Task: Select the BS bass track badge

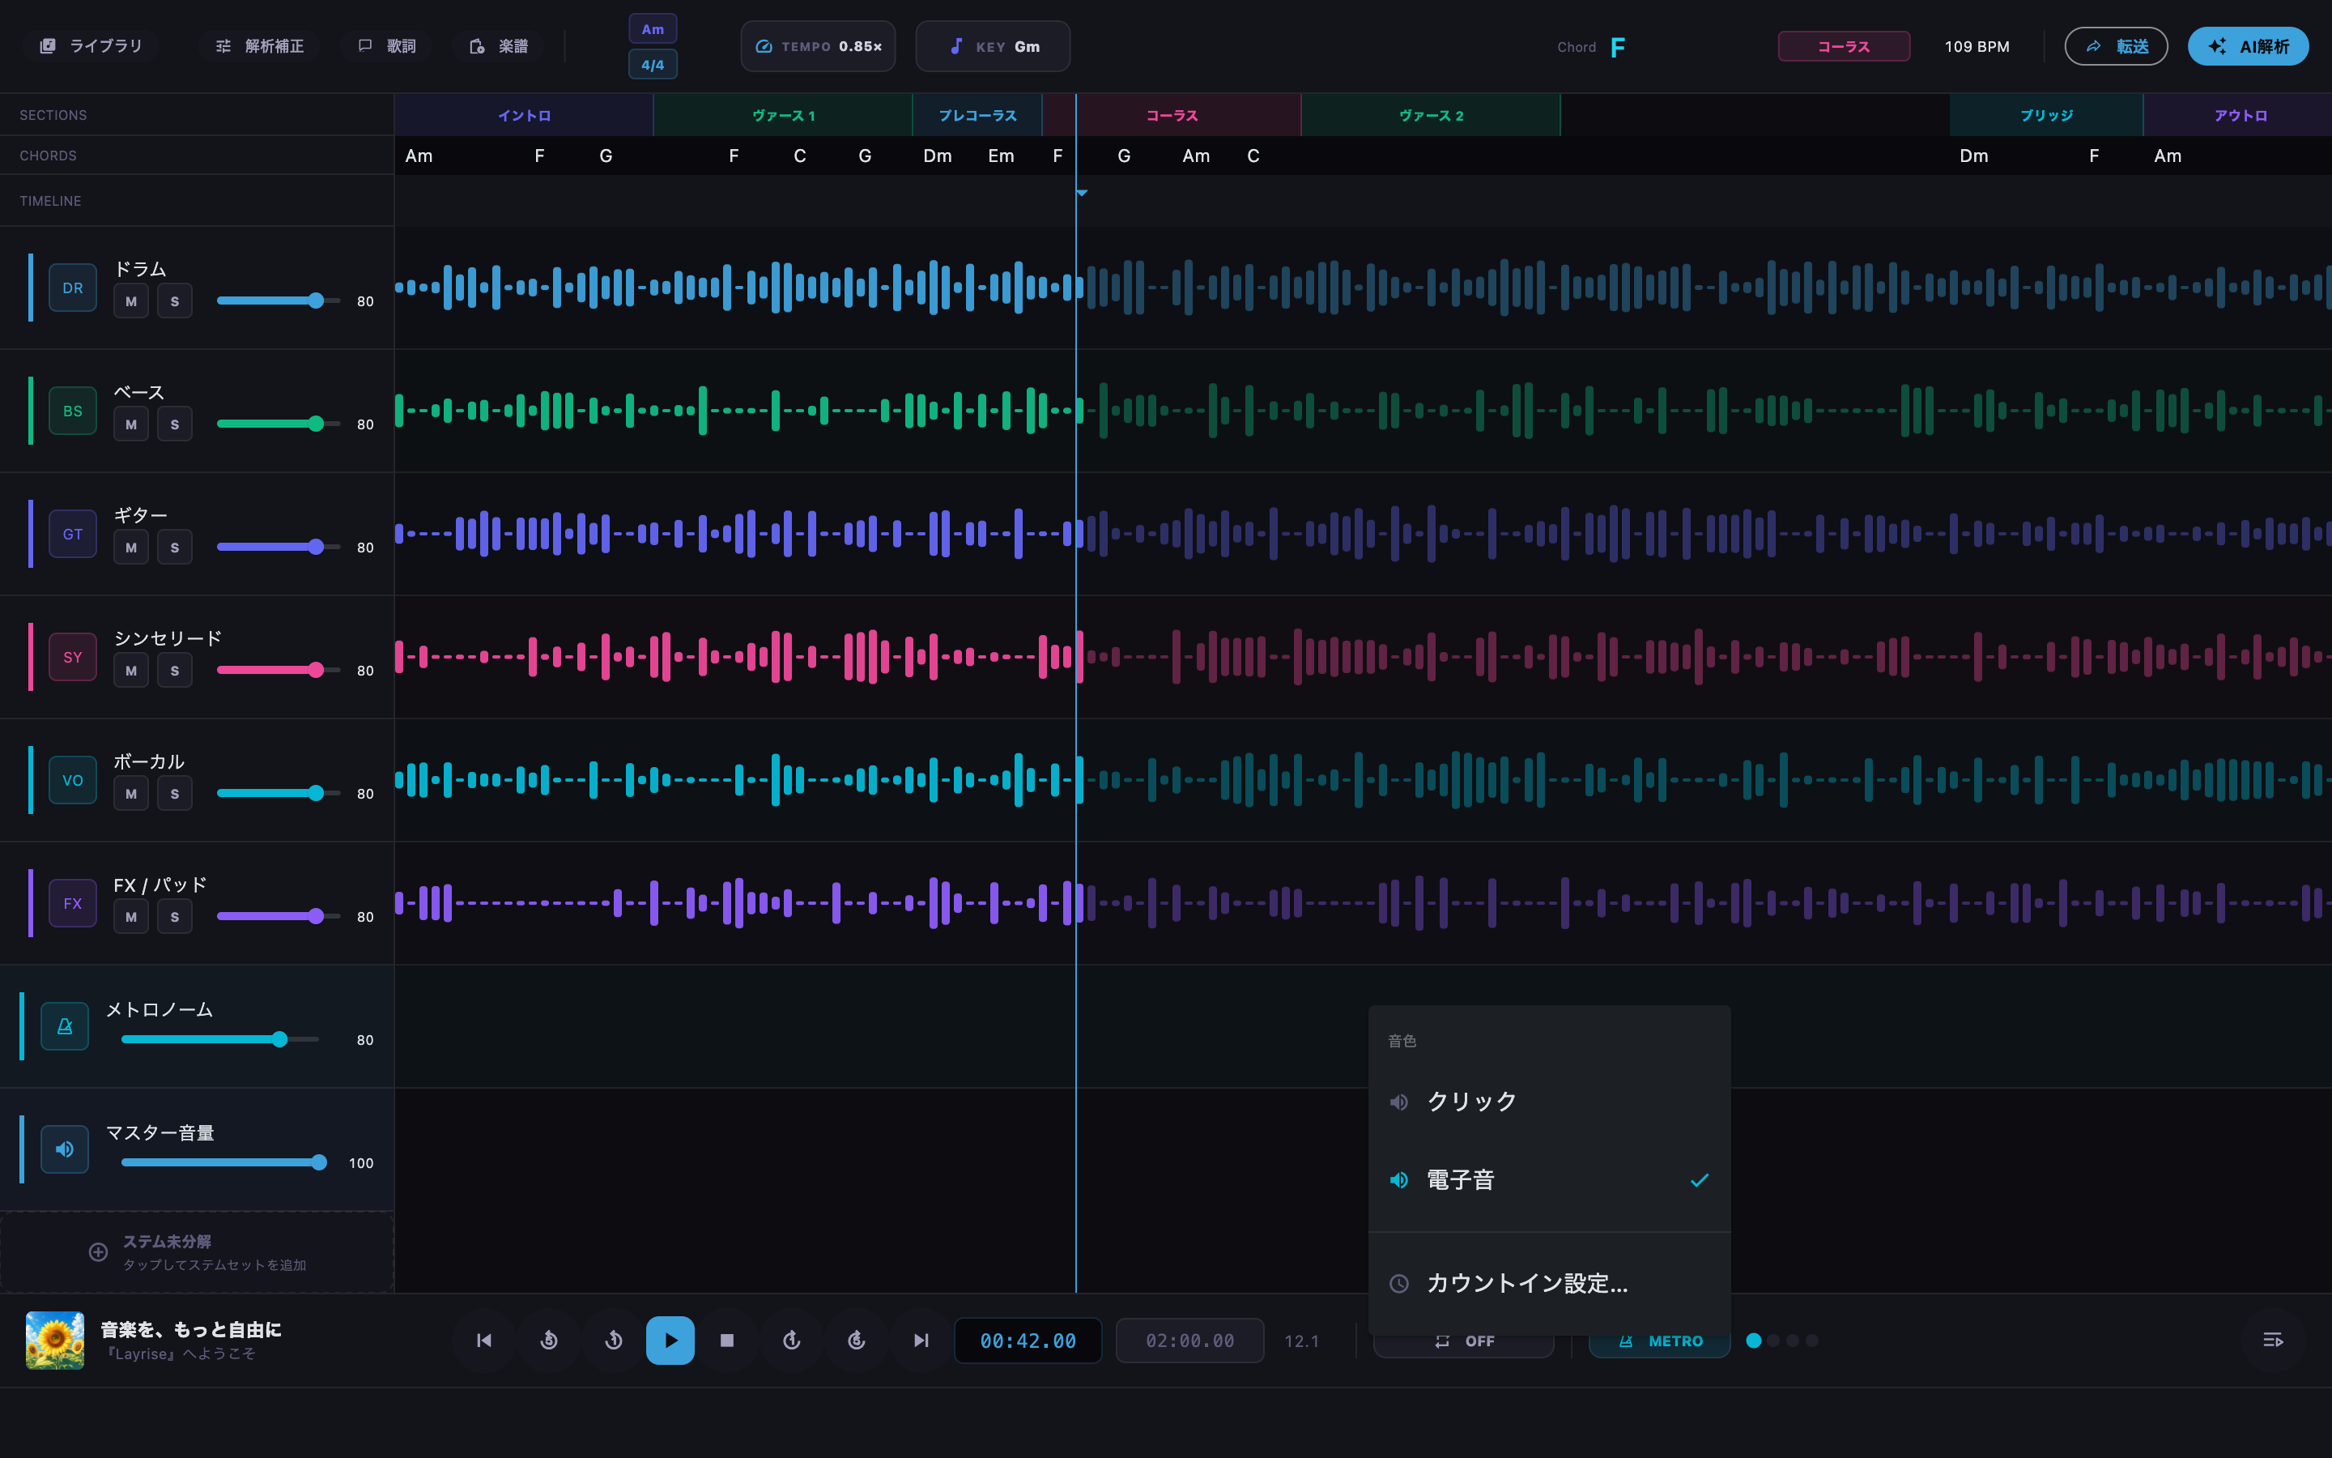Action: point(72,411)
